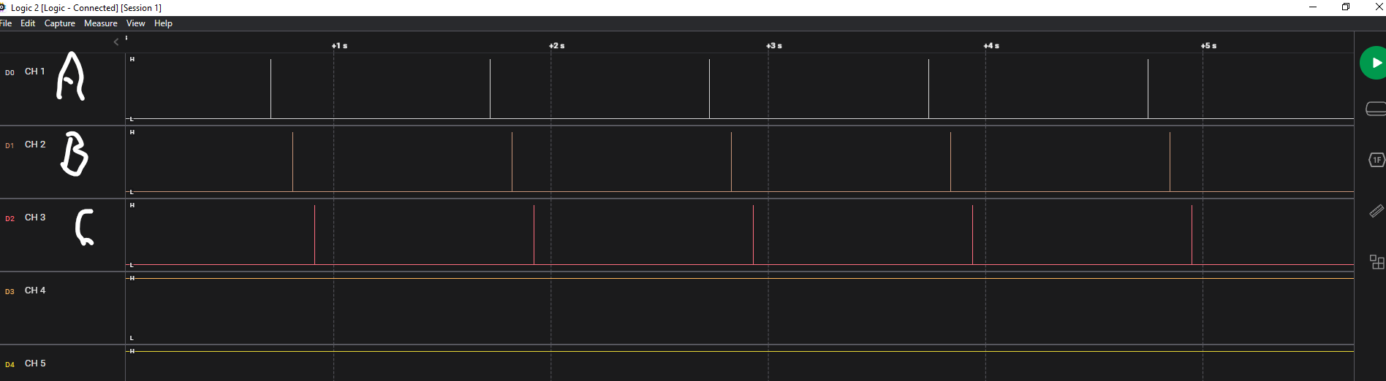Screen dimensions: 1386x381
Task: Click the D3 channel index tag
Action: tap(10, 291)
